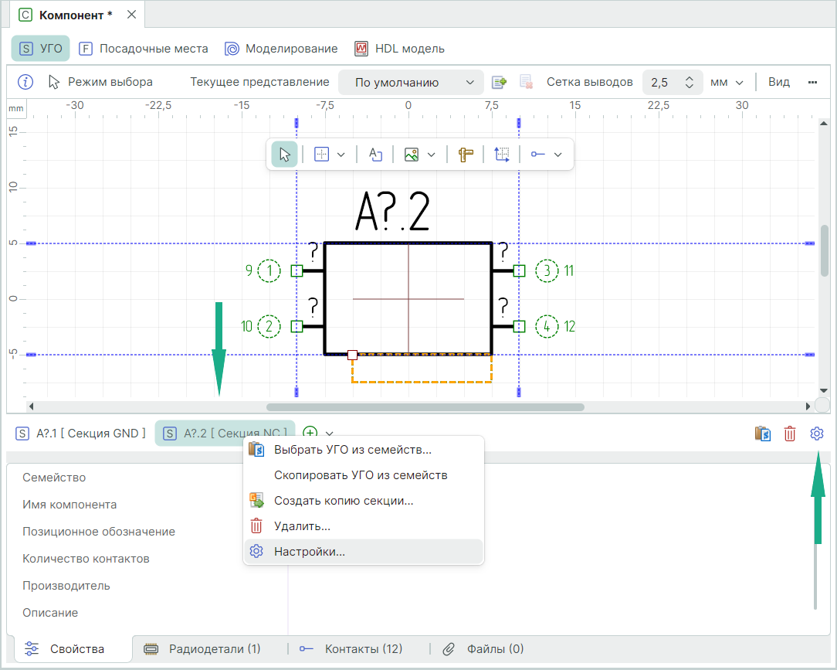Open the мм units dropdown
Viewport: 837px width, 670px height.
[727, 83]
